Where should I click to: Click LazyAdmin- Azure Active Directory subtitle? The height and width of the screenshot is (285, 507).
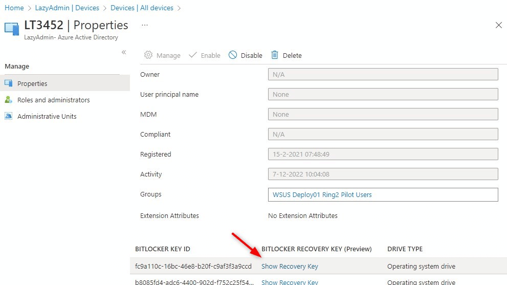pos(71,37)
